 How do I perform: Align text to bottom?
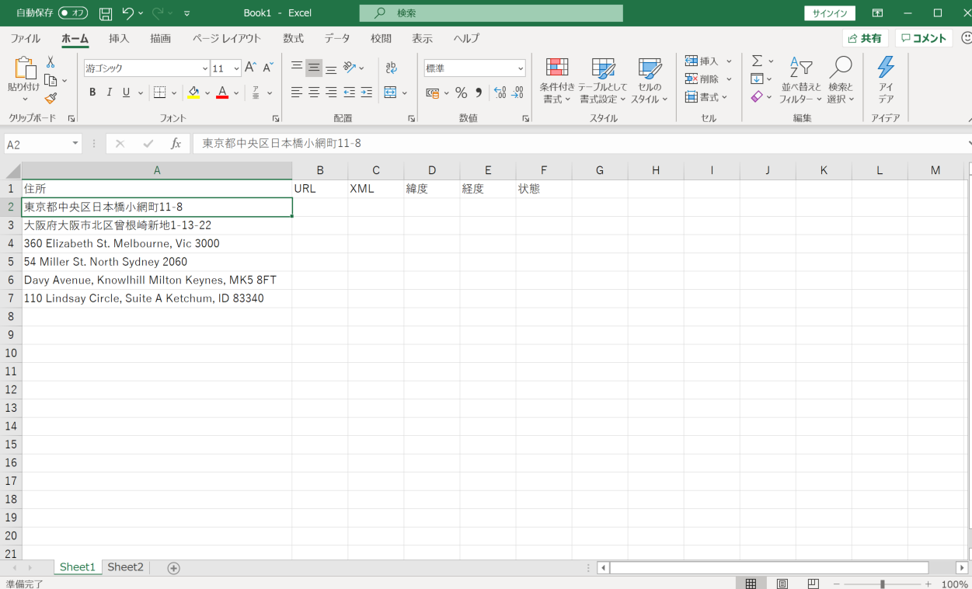coord(331,68)
